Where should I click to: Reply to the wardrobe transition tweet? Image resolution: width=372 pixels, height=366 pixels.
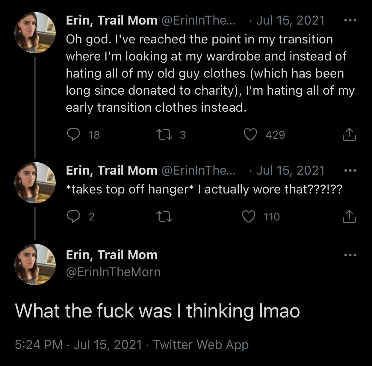pyautogui.click(x=73, y=134)
